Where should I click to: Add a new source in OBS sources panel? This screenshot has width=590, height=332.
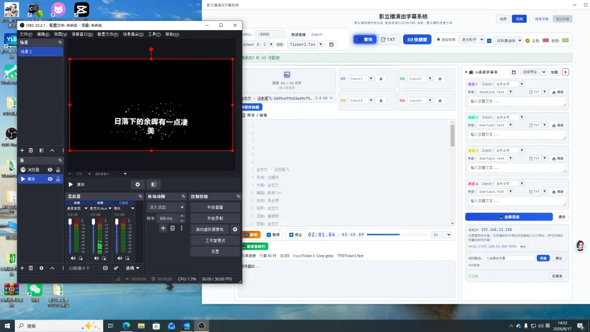coord(22,268)
